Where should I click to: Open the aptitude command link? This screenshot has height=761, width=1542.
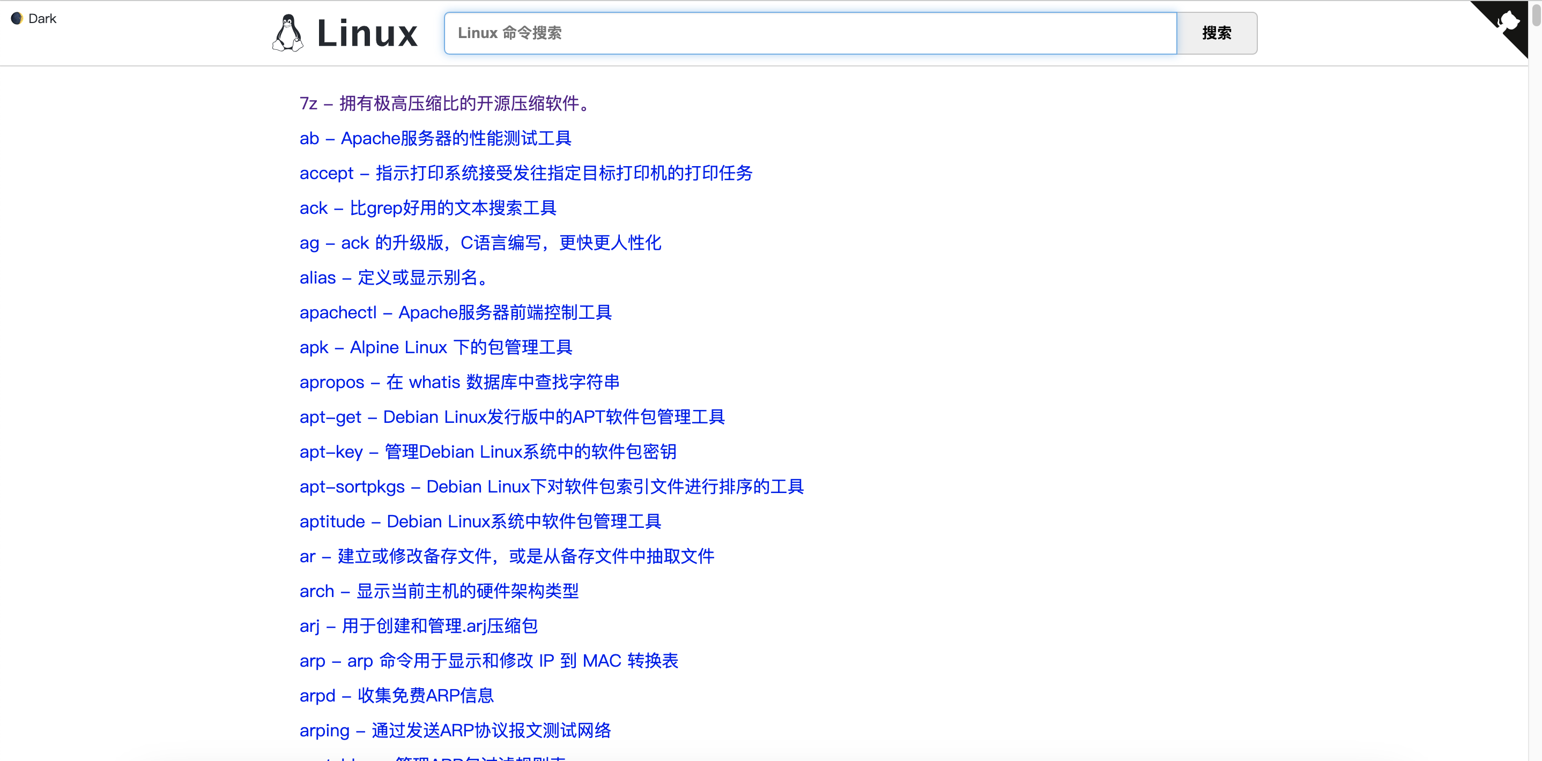tap(480, 521)
